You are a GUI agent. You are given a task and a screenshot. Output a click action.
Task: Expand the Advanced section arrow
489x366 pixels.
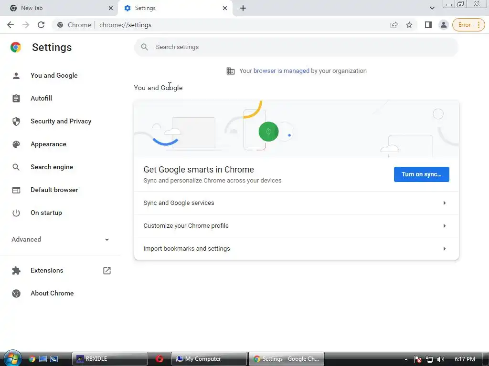[107, 240]
